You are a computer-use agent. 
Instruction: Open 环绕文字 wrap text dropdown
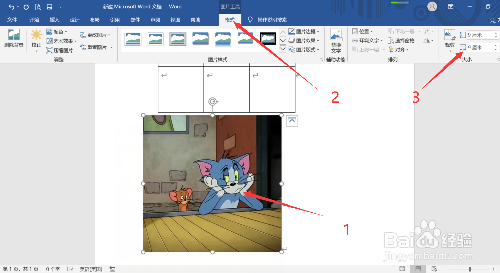pos(367,40)
